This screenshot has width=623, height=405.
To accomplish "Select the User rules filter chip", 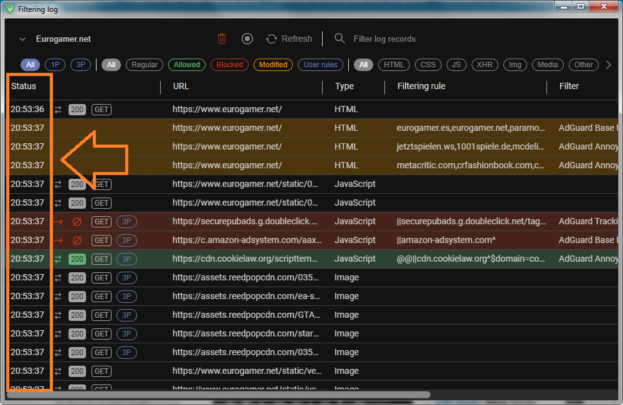I will pos(320,65).
